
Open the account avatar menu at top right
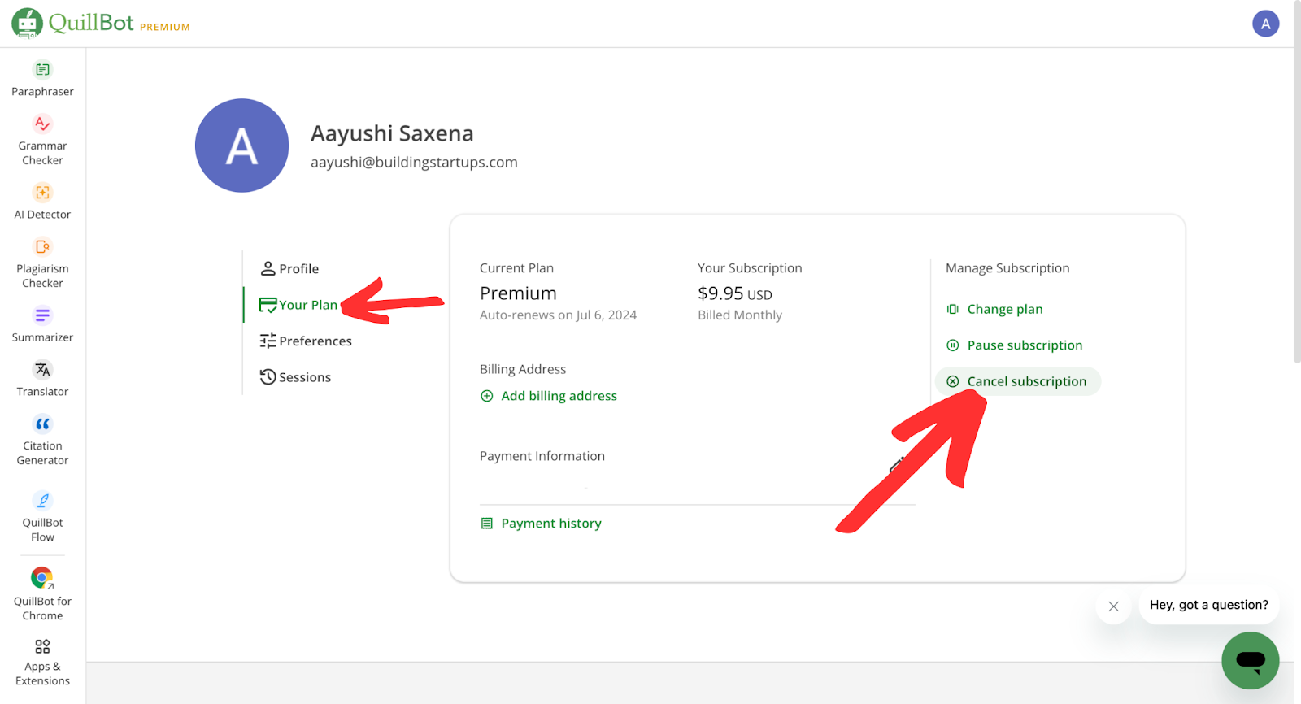coord(1265,24)
